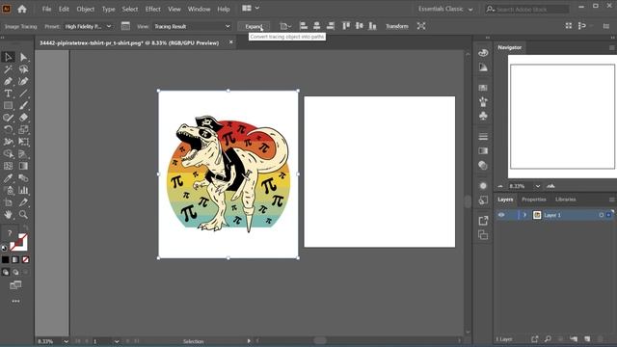Open status bar zoom level dropdown
This screenshot has width=617, height=347.
coord(66,341)
